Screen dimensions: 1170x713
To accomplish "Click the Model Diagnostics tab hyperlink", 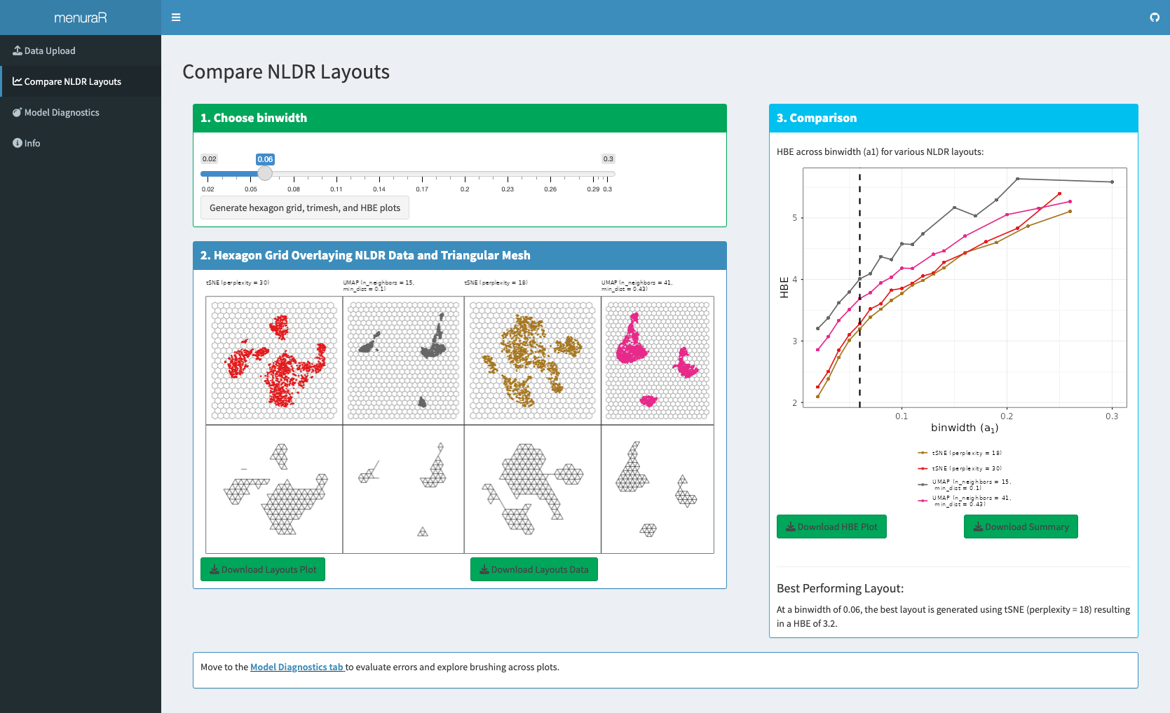I will coord(297,667).
